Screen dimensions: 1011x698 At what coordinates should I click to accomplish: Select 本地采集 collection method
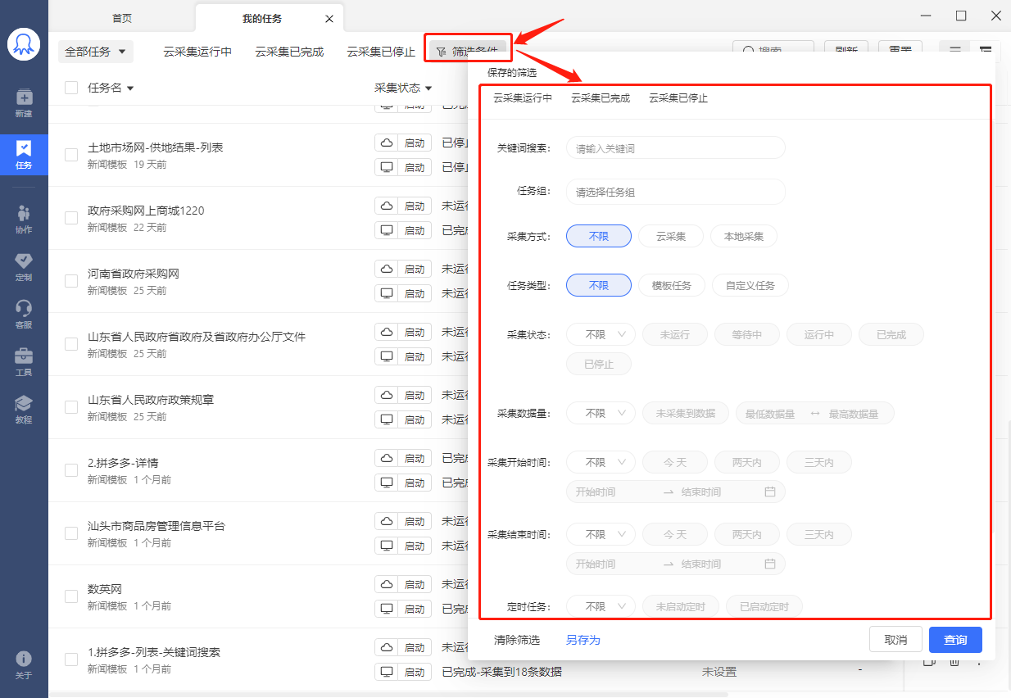point(744,237)
